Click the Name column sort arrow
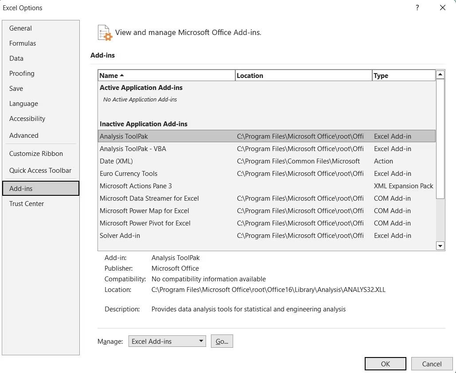Image resolution: width=456 pixels, height=373 pixels. [x=122, y=75]
